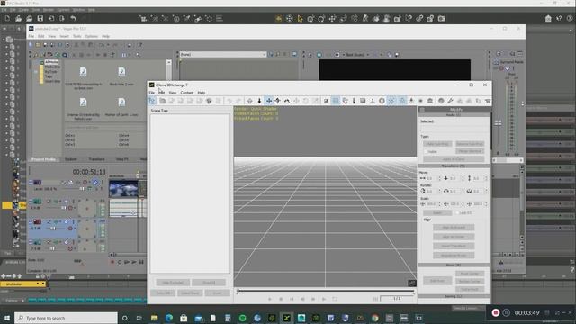
Task: Click the pause button next to recording timer
Action: tap(506, 312)
